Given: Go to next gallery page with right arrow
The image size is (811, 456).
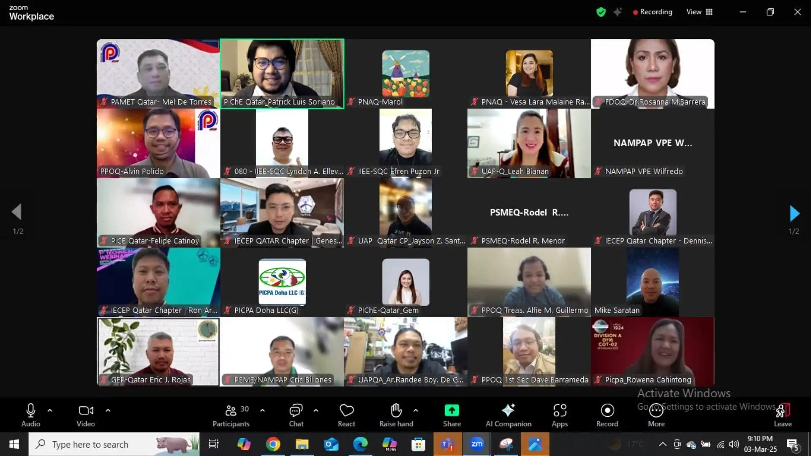Looking at the screenshot, I should [x=794, y=213].
